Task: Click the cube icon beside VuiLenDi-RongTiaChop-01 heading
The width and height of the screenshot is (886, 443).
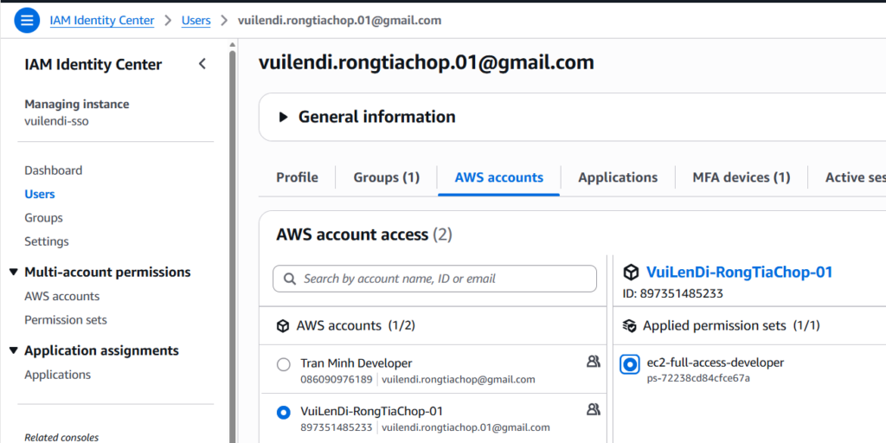Action: point(631,273)
